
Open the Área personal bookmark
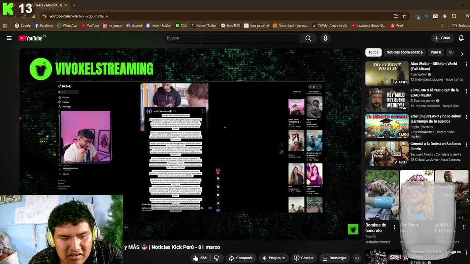coord(256,26)
